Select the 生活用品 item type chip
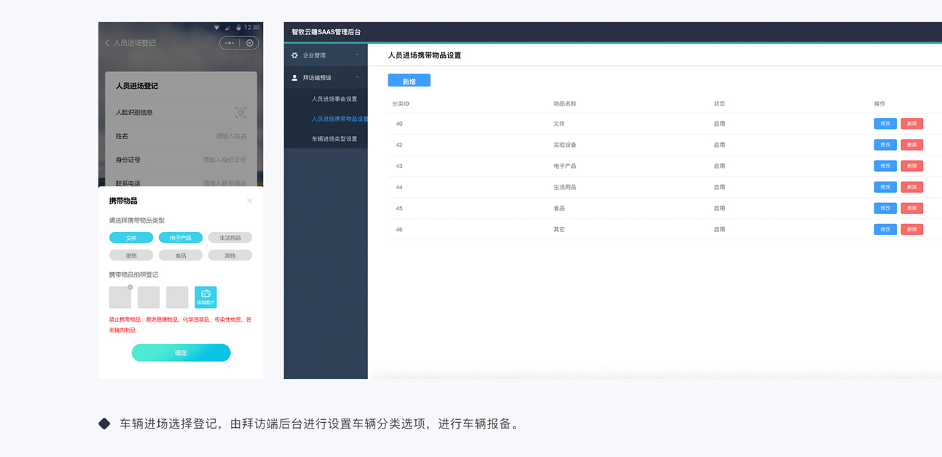This screenshot has width=942, height=457. pos(230,238)
